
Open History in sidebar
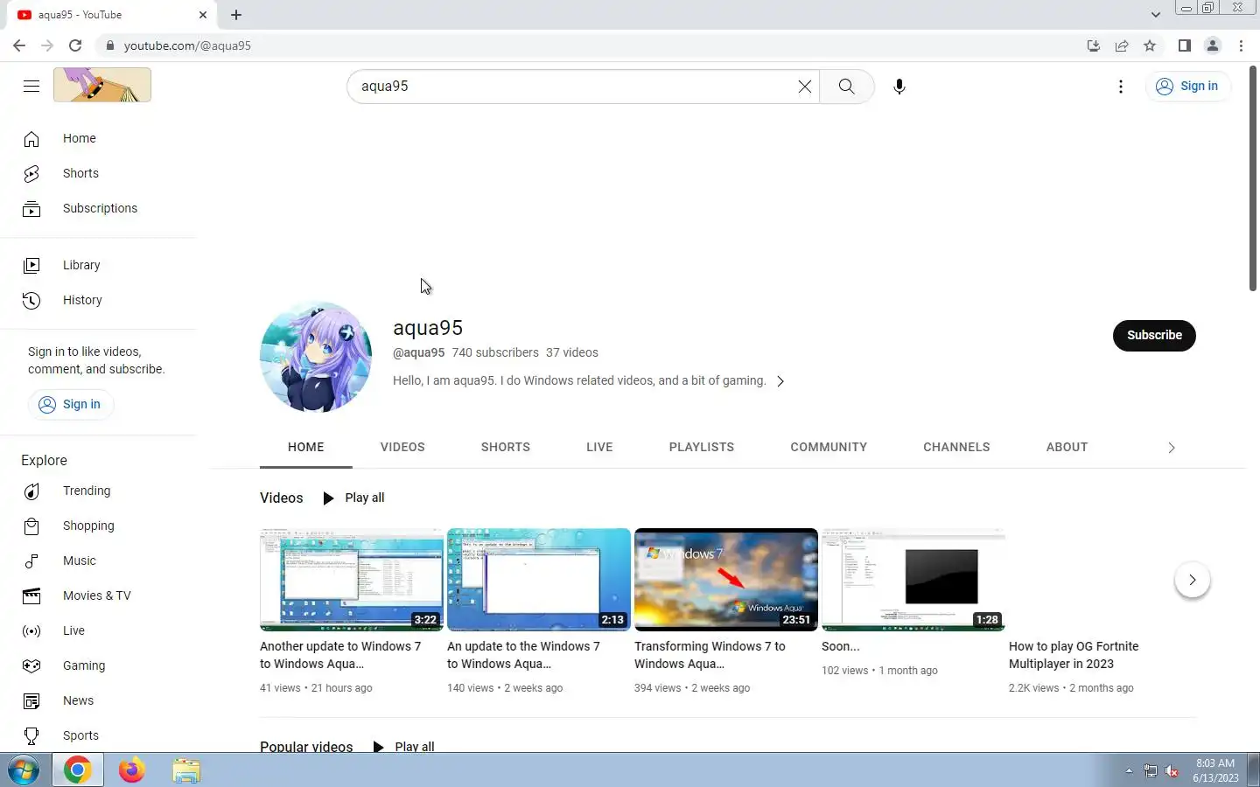98,300
